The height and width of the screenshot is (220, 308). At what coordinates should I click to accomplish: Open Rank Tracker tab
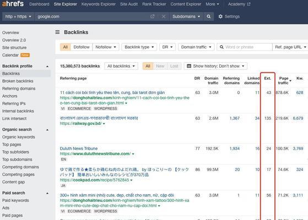[154, 4]
